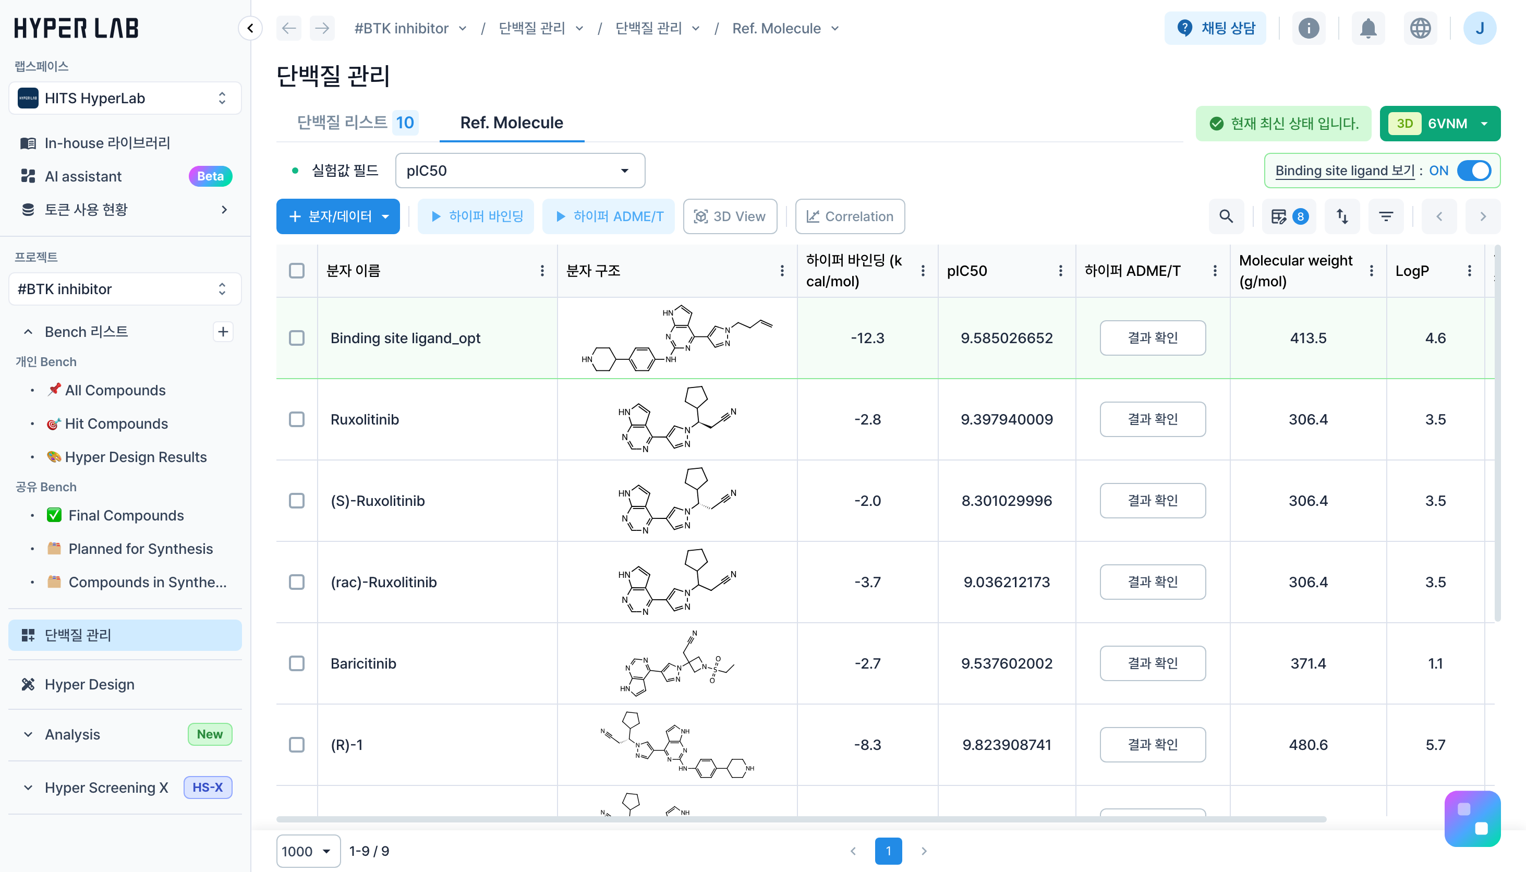Open the language globe icon
1526x872 pixels.
coord(1420,28)
